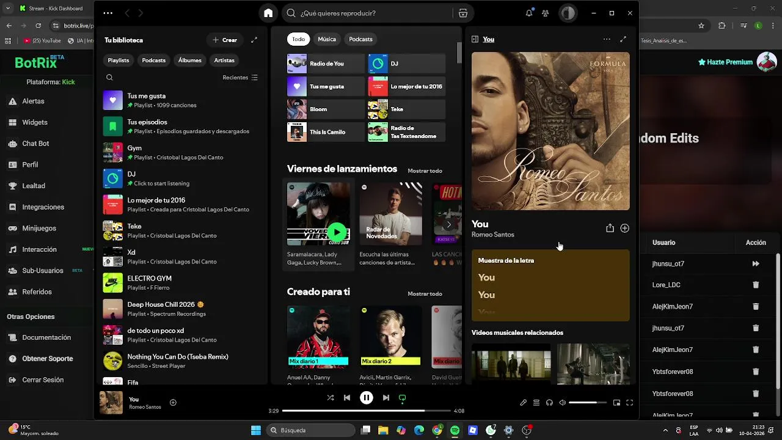Enter full screen player

pyautogui.click(x=630, y=403)
